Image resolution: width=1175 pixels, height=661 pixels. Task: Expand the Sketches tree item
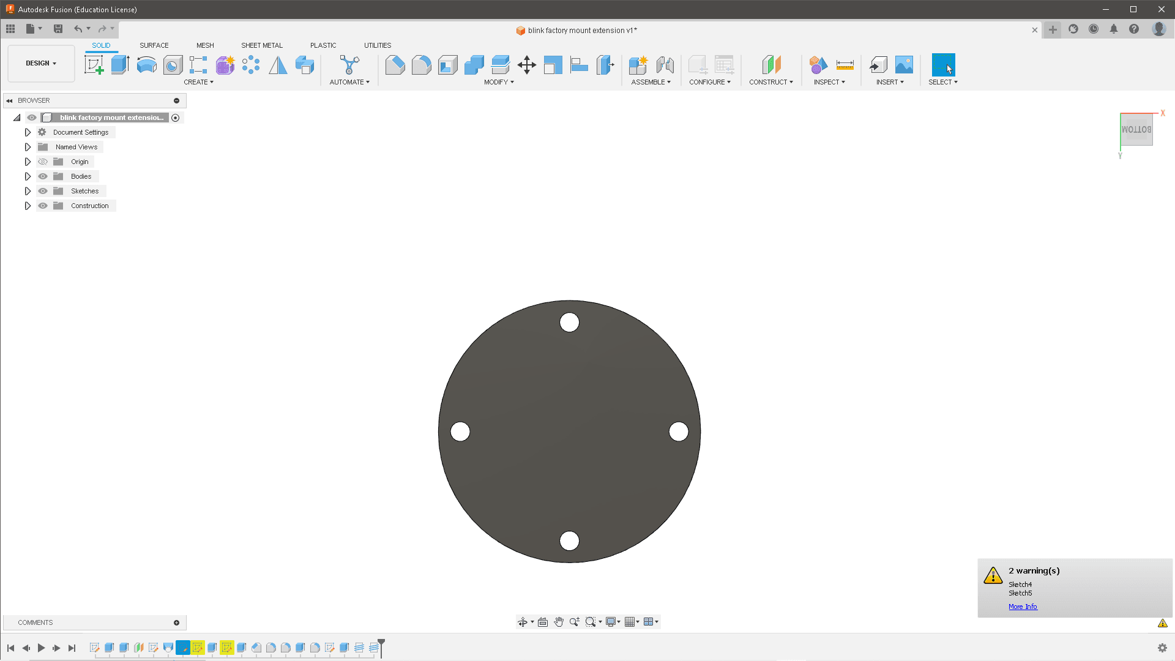28,190
